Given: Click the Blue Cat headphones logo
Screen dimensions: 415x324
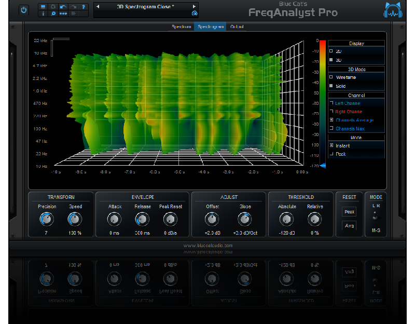Looking at the screenshot, I should click(393, 10).
